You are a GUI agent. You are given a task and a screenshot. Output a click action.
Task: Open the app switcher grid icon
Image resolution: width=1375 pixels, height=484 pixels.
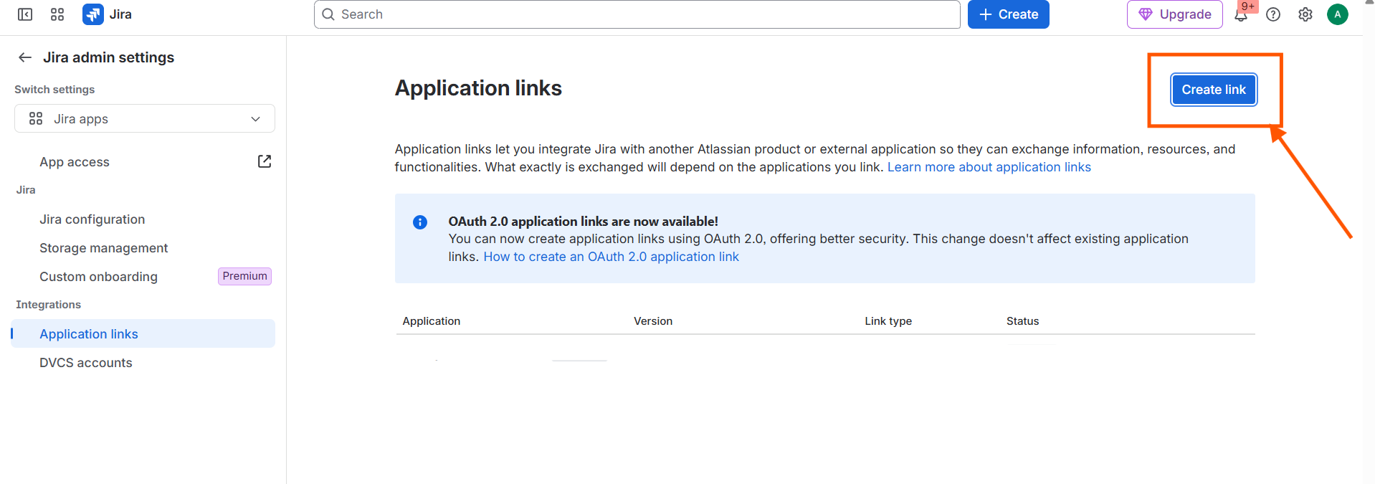(x=57, y=14)
